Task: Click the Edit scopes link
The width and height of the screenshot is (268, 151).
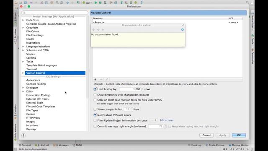Action: tap(167, 120)
